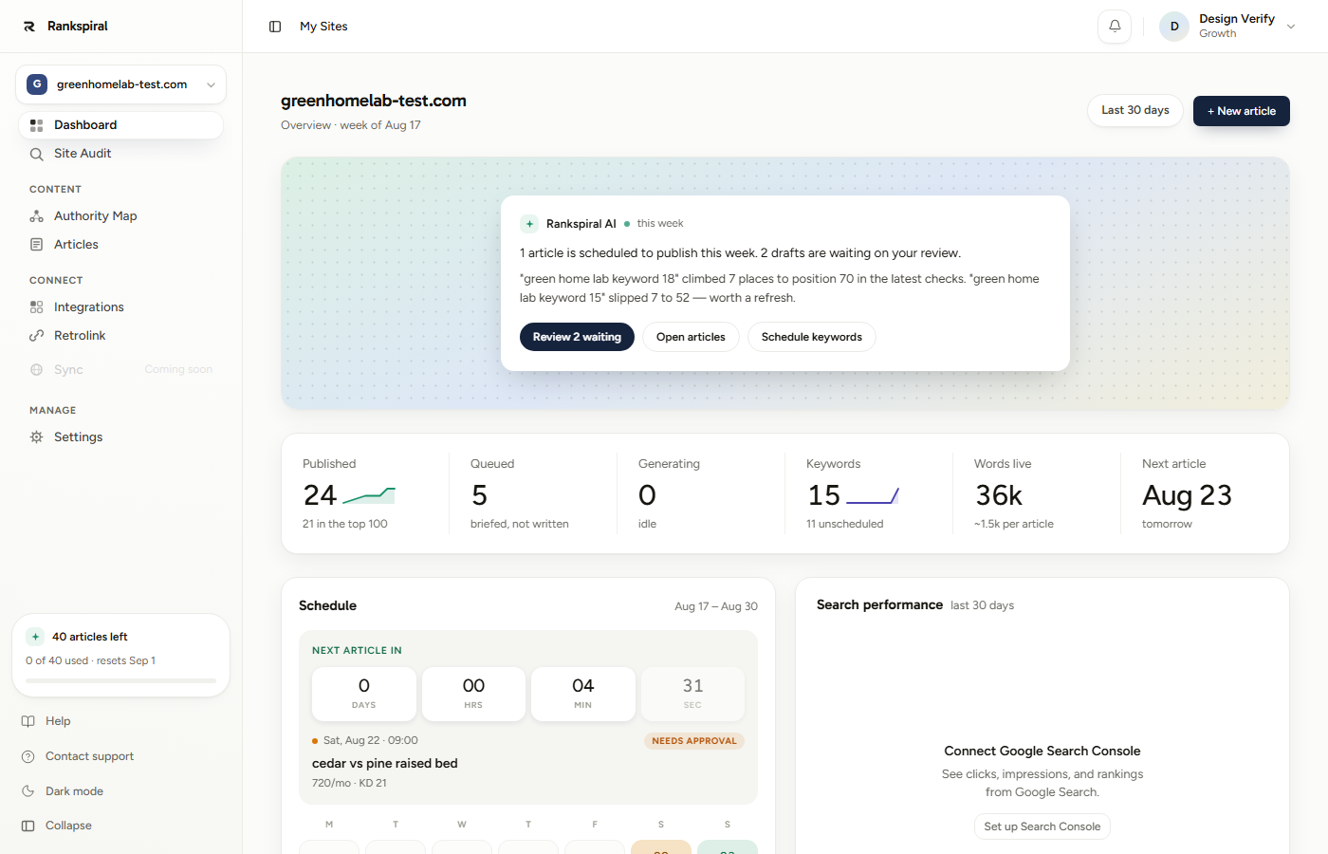Open the greenhomelab-test.com site selector
The image size is (1328, 854).
click(121, 84)
